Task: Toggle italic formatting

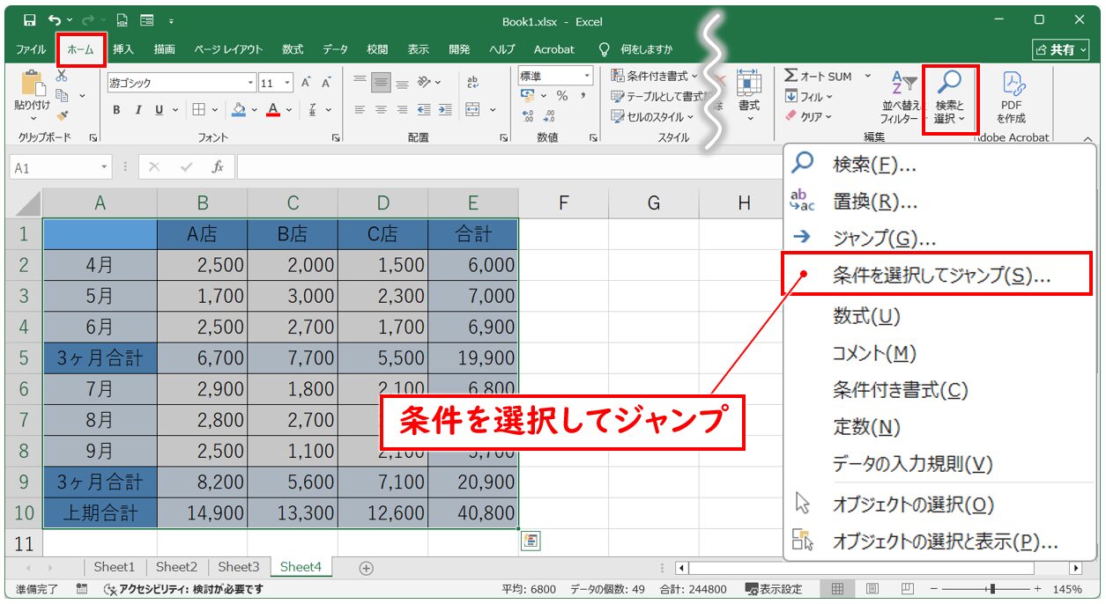Action: click(x=137, y=110)
